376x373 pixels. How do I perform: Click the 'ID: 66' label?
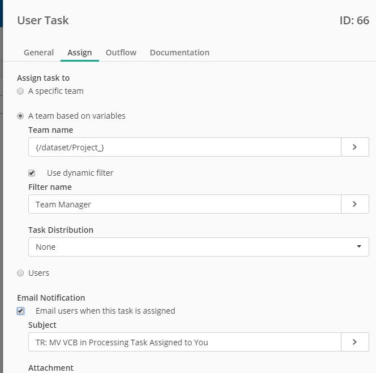tap(354, 21)
